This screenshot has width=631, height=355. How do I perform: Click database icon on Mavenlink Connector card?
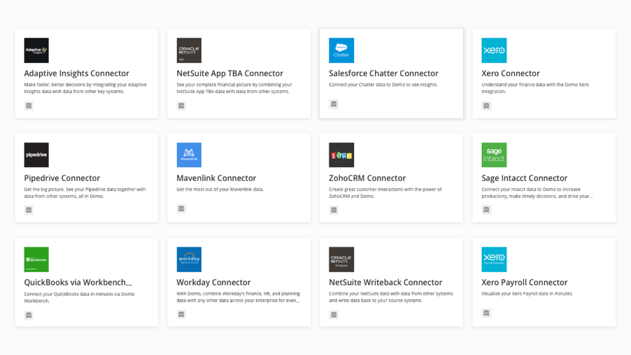pos(181,209)
